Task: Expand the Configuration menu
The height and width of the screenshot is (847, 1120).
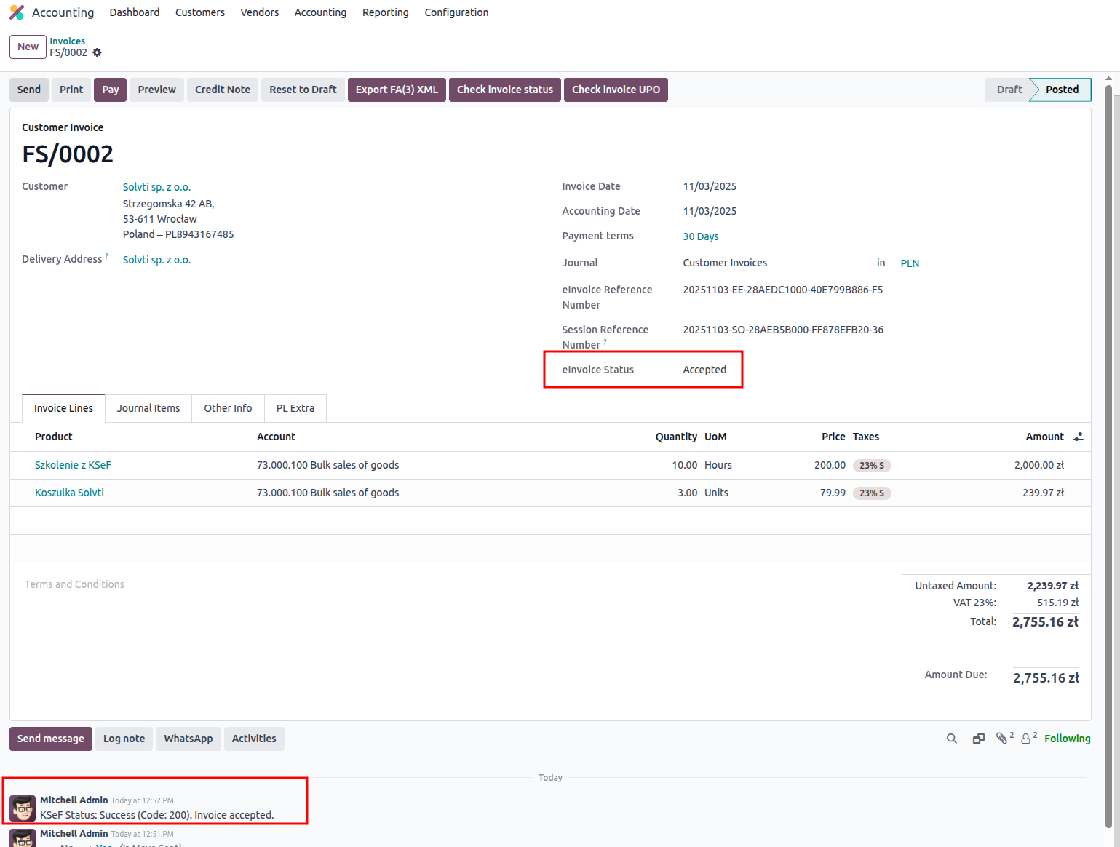Action: 456,12
